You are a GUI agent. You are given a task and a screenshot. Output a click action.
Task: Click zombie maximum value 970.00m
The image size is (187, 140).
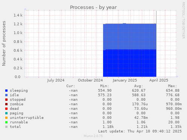pyautogui.click(x=174, y=104)
